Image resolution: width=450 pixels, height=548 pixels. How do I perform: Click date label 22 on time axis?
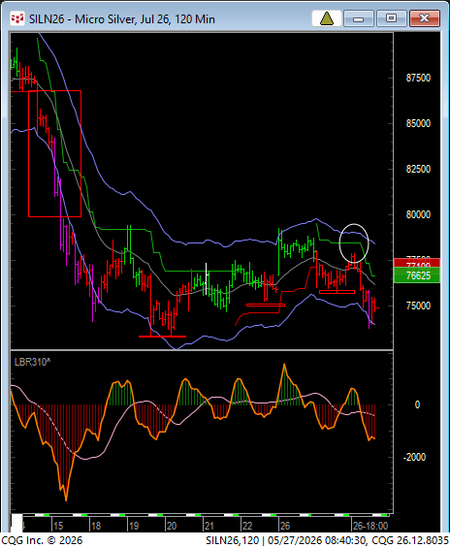(x=247, y=526)
